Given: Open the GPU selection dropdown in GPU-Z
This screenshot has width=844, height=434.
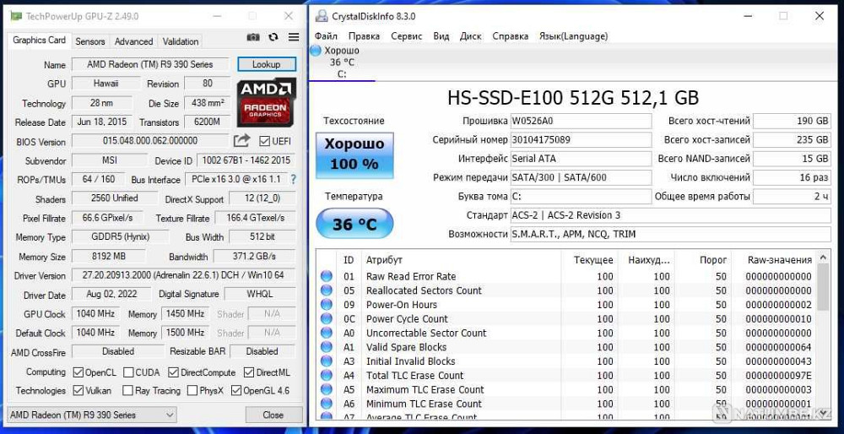Looking at the screenshot, I should click(x=92, y=415).
